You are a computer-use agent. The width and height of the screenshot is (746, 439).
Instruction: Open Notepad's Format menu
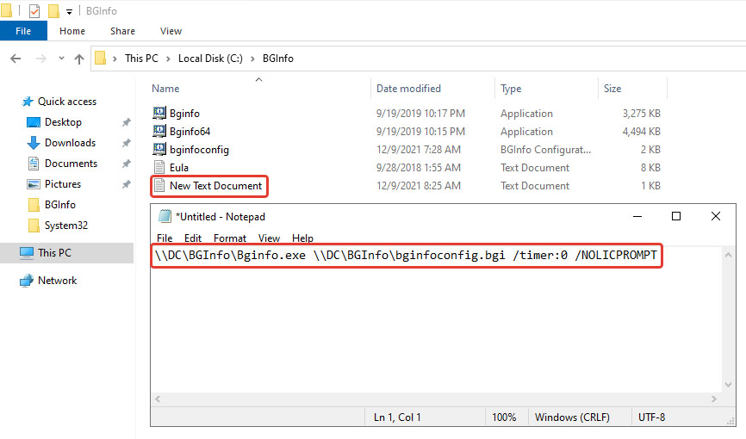[x=230, y=238]
